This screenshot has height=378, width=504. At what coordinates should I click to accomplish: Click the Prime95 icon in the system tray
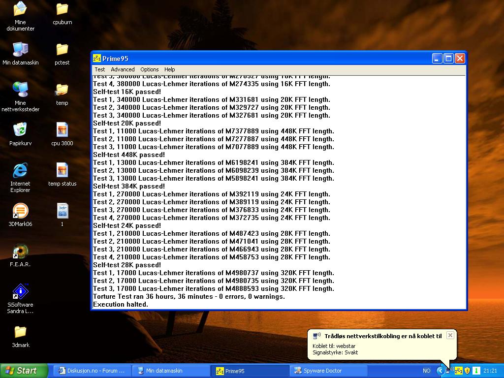pos(459,371)
